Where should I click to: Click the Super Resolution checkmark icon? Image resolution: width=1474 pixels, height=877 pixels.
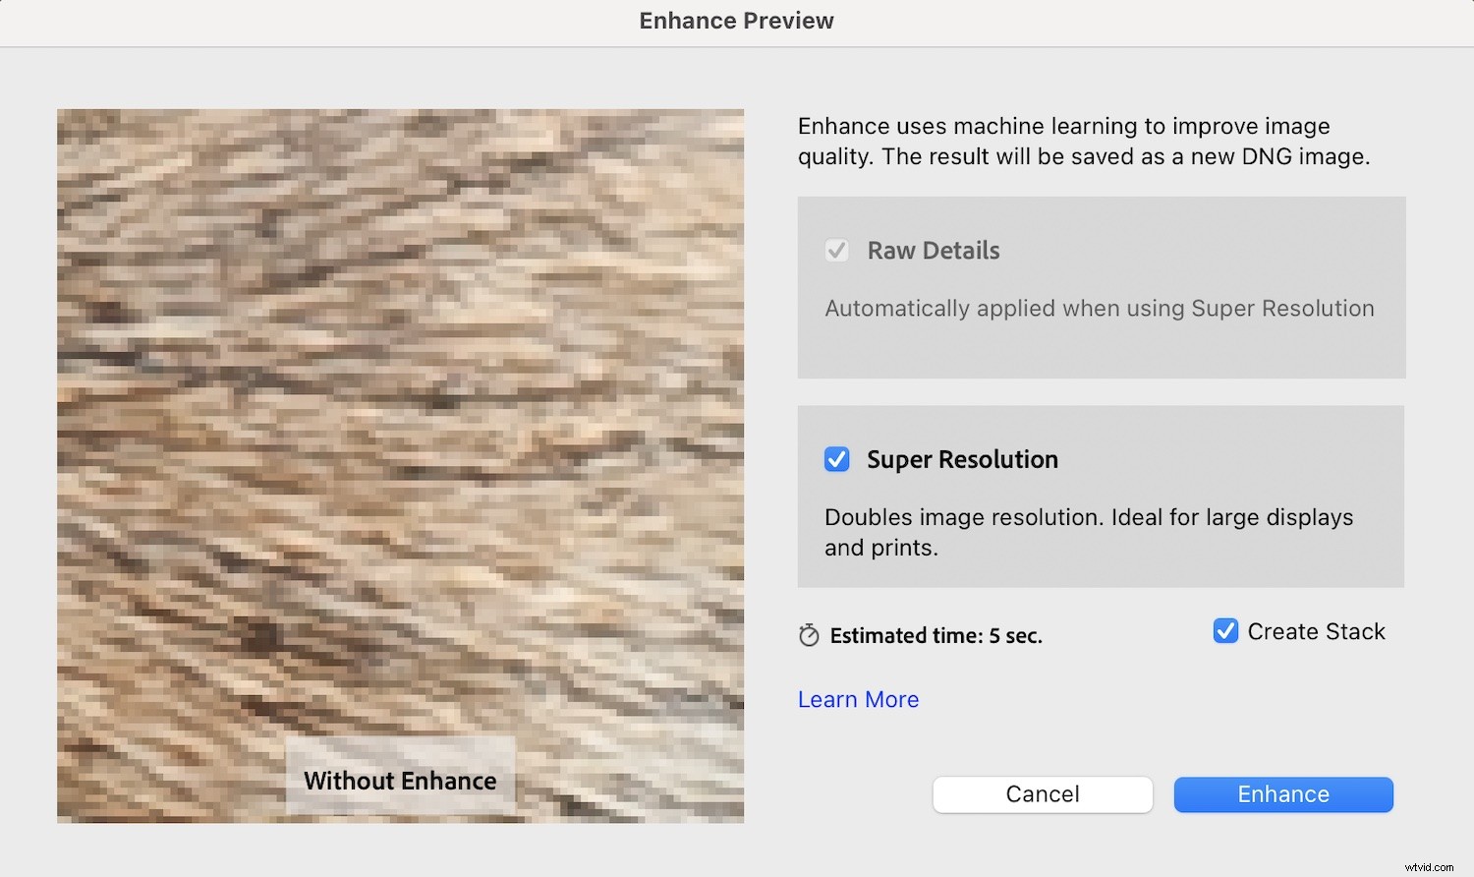tap(836, 459)
